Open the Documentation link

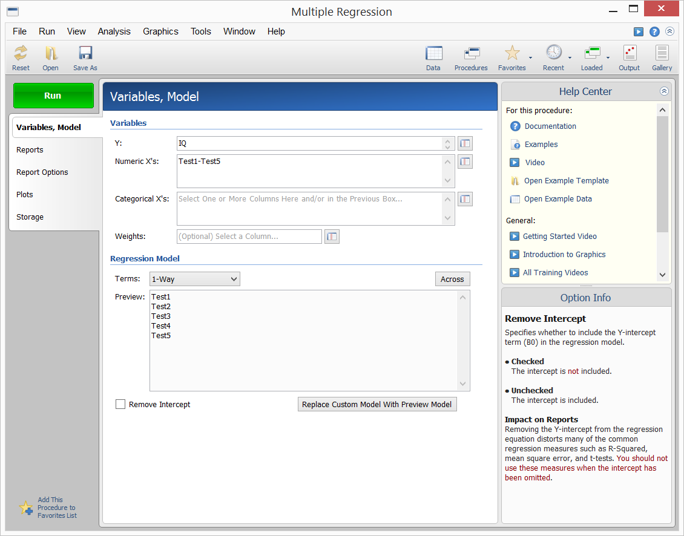(x=550, y=126)
